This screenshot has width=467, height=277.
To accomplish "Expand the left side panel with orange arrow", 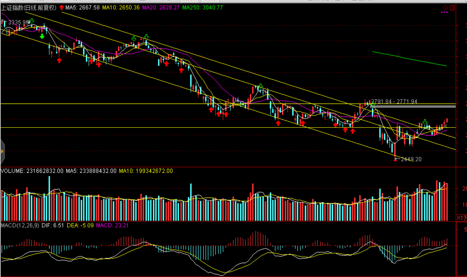I will click(x=2, y=152).
